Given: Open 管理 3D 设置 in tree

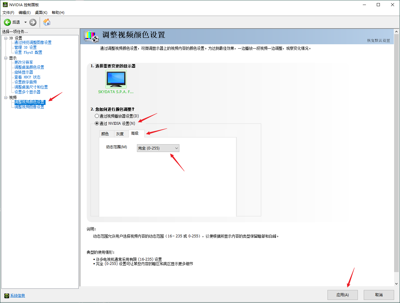Looking at the screenshot, I should click(x=25, y=47).
